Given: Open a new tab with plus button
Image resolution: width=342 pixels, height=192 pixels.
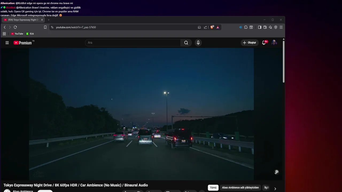Looking at the screenshot, I should (x=49, y=20).
